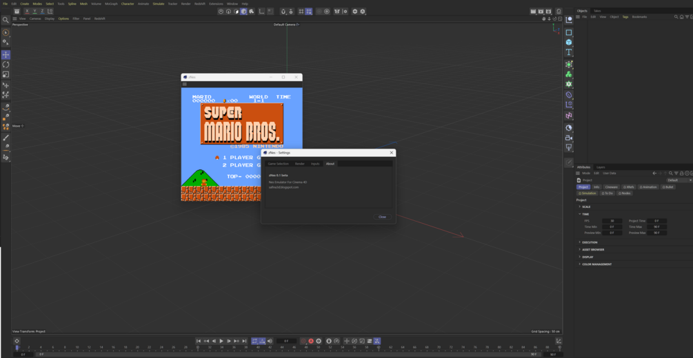Screen dimensions: 693x358
Task: Open the Default layout dropdown in Attributes
Action: pyautogui.click(x=679, y=180)
